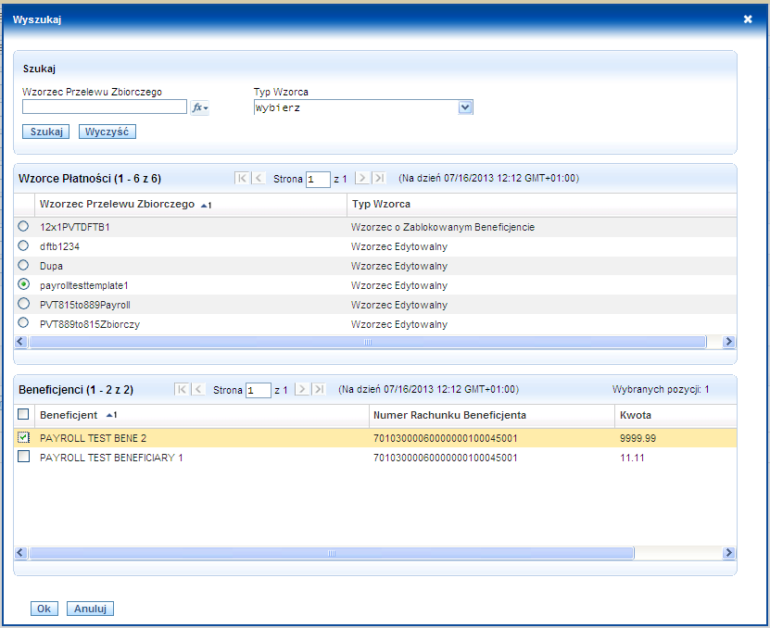770x628 pixels.
Task: Confirm with the Ok button
Action: point(44,609)
